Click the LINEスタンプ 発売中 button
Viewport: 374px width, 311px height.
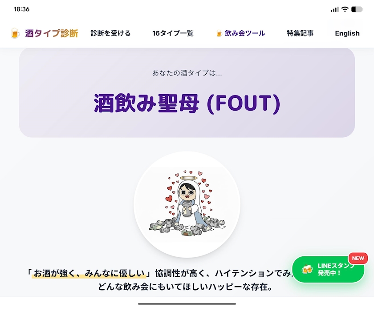(328, 269)
